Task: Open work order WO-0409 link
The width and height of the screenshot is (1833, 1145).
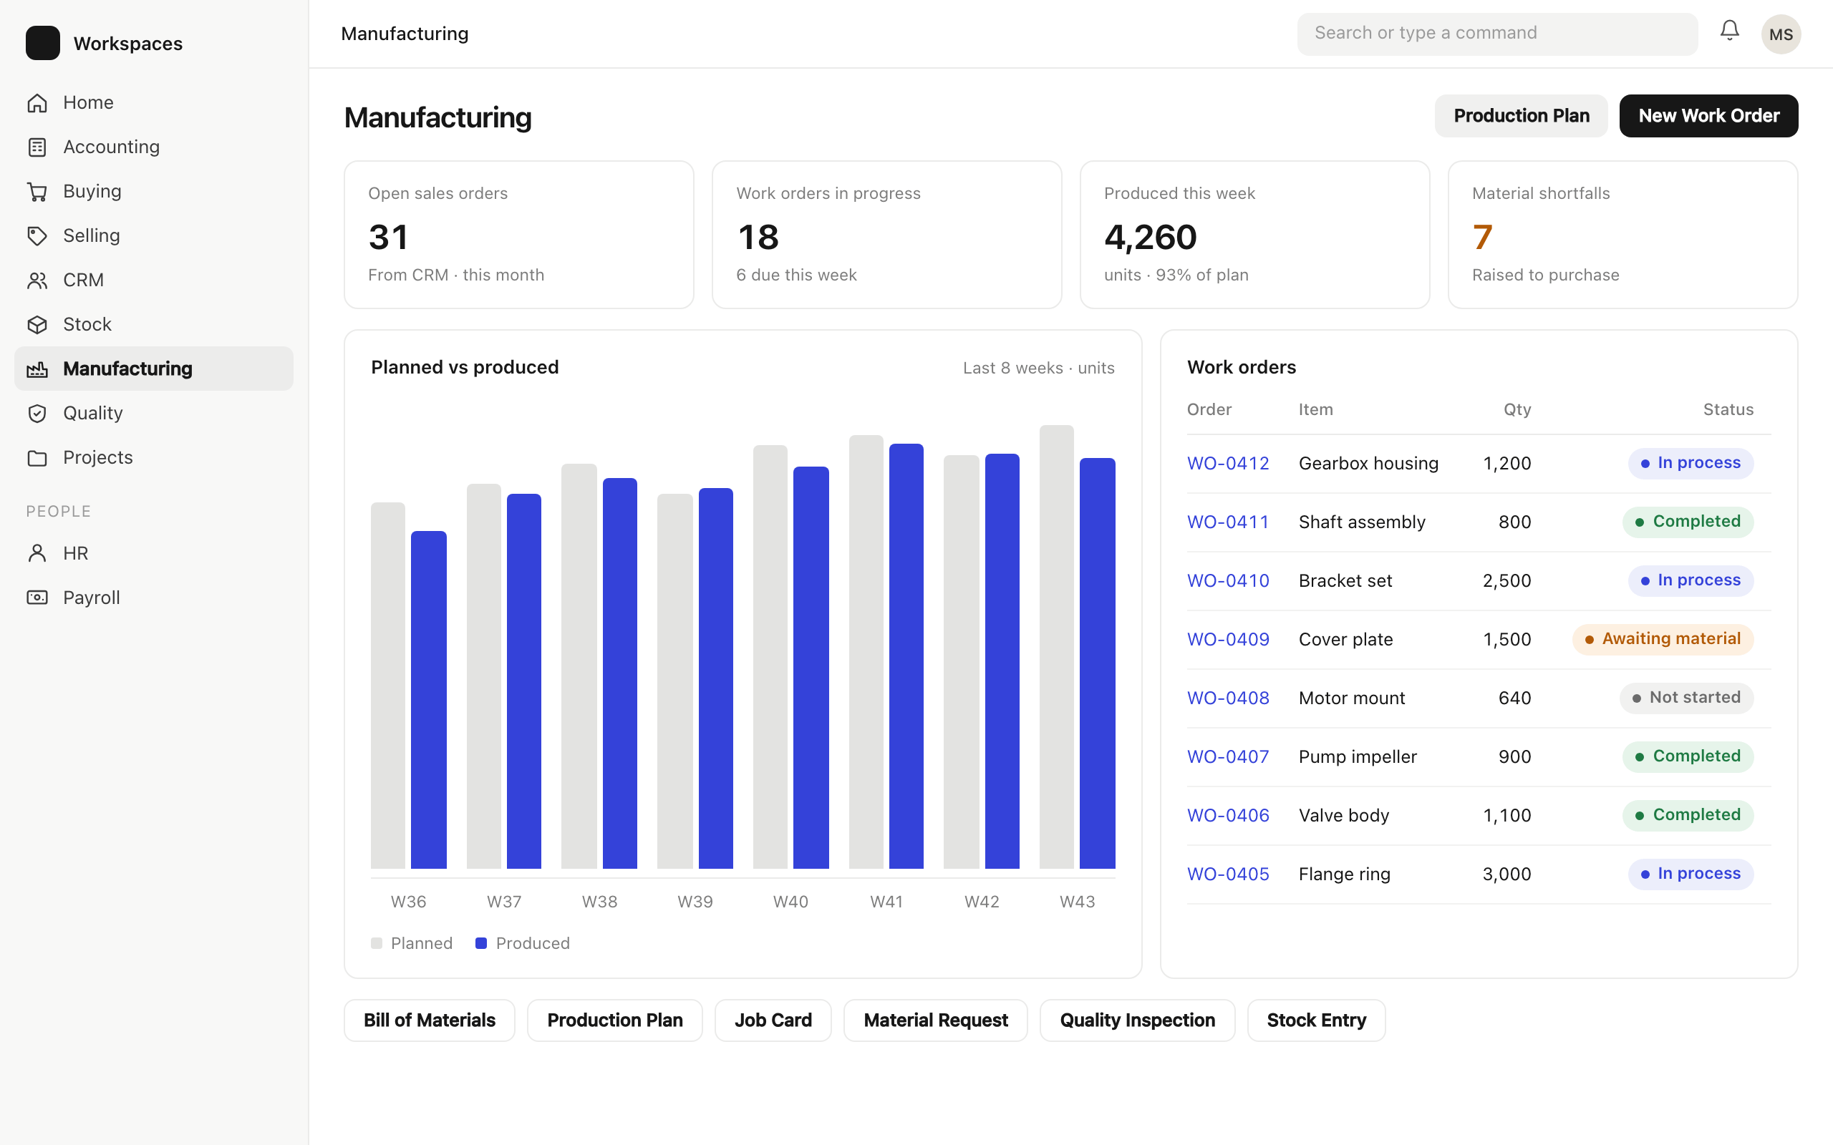Action: [1228, 639]
